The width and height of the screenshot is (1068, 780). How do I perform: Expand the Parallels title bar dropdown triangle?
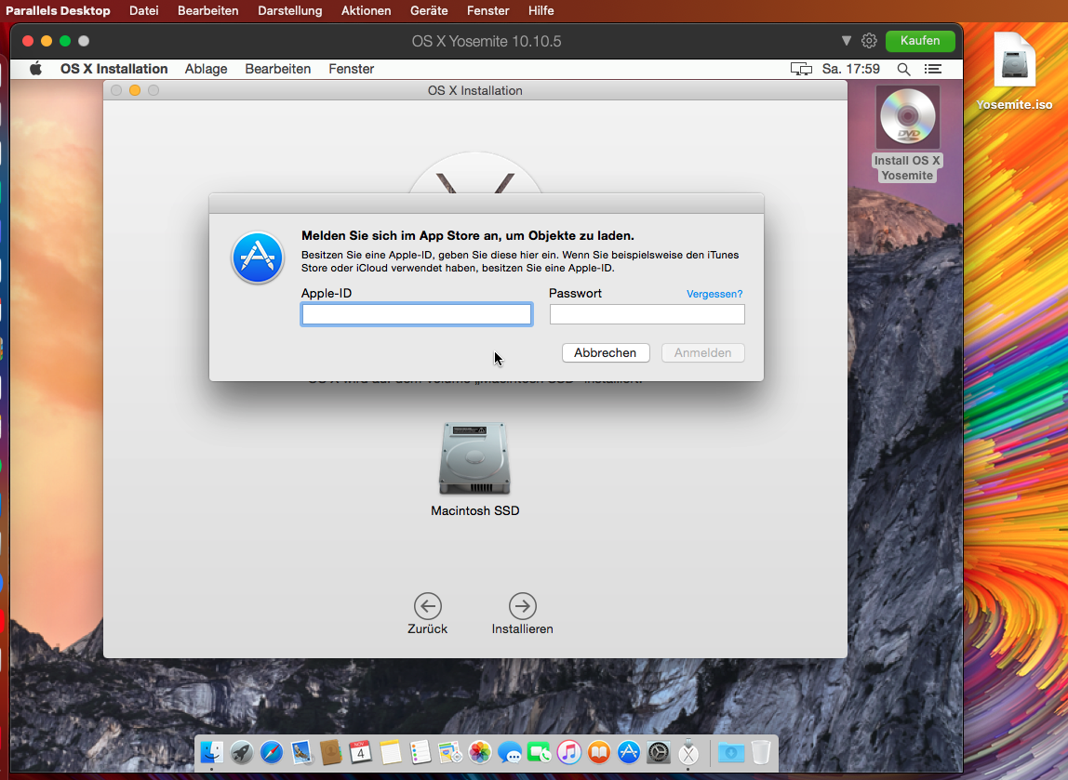[x=846, y=41]
